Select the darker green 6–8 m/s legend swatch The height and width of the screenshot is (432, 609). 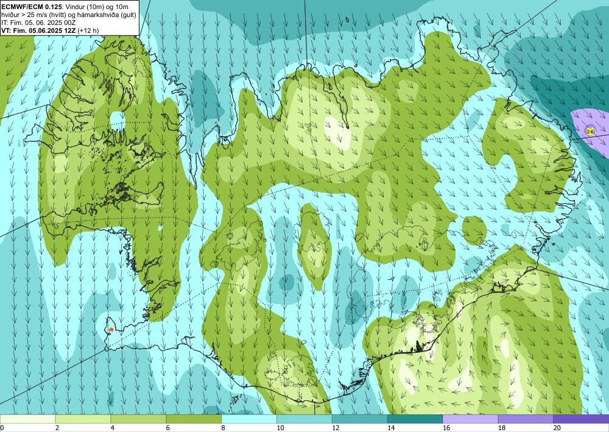(x=194, y=419)
